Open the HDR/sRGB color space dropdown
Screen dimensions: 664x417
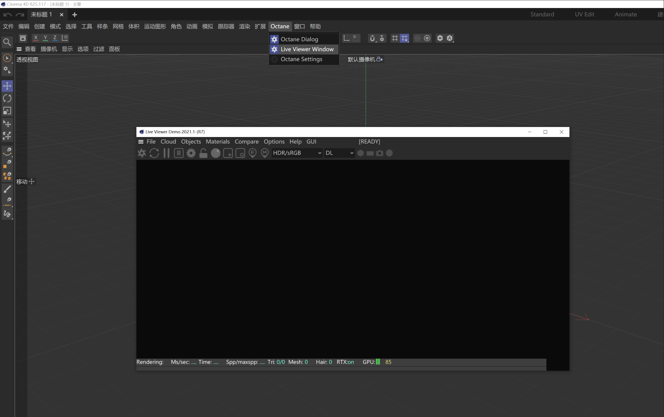pyautogui.click(x=297, y=153)
